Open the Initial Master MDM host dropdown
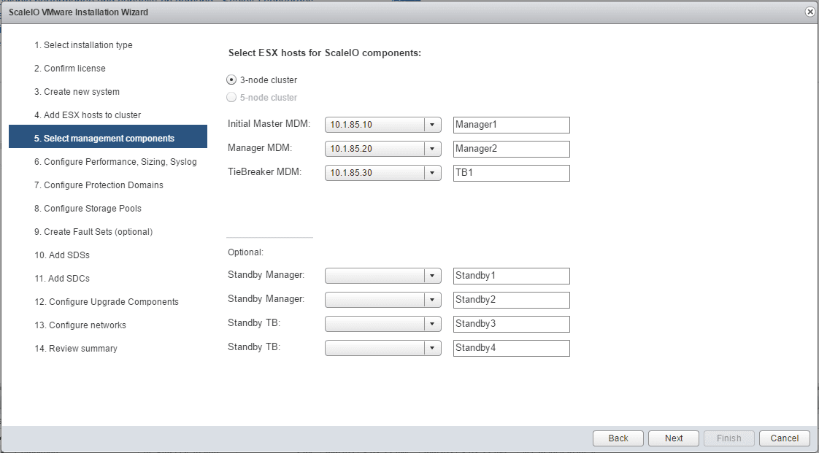 coord(383,125)
